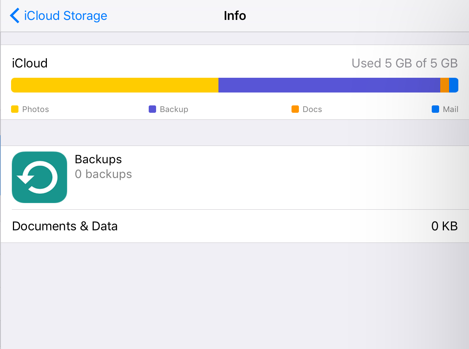Click the Photos legend label
Image resolution: width=469 pixels, height=349 pixels.
(x=35, y=109)
